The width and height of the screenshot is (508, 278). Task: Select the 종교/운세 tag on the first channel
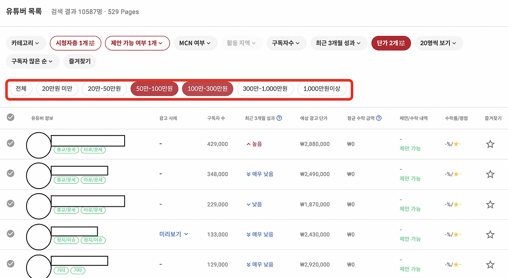66,150
